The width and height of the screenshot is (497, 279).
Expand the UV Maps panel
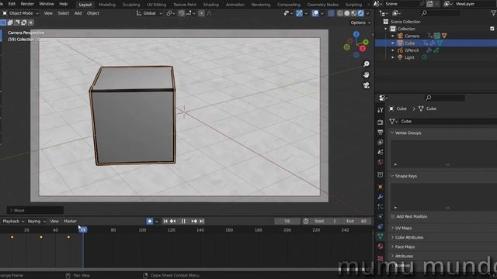pos(392,228)
